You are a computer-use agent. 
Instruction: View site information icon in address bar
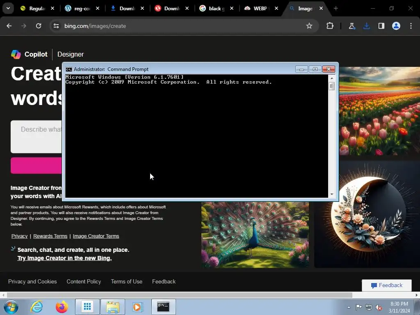tap(56, 26)
